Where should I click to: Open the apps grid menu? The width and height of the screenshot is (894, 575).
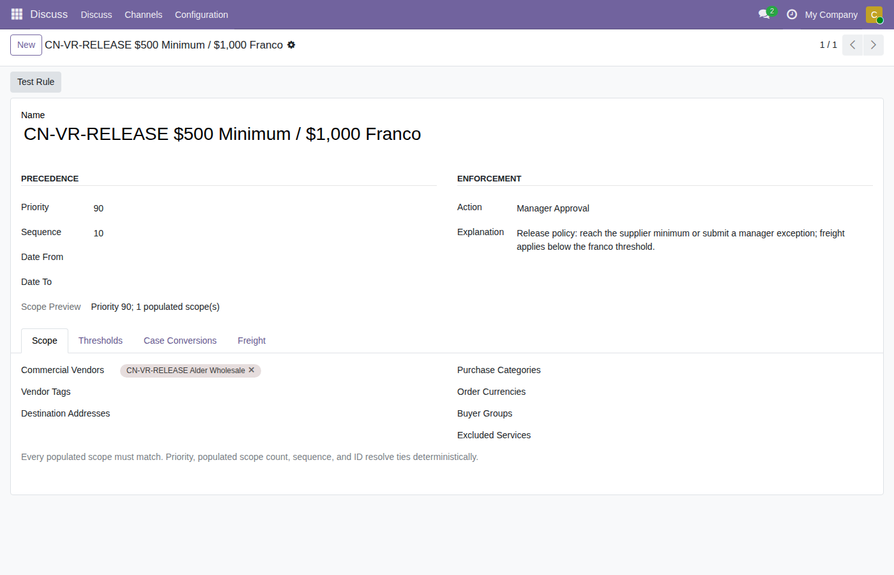pyautogui.click(x=17, y=14)
